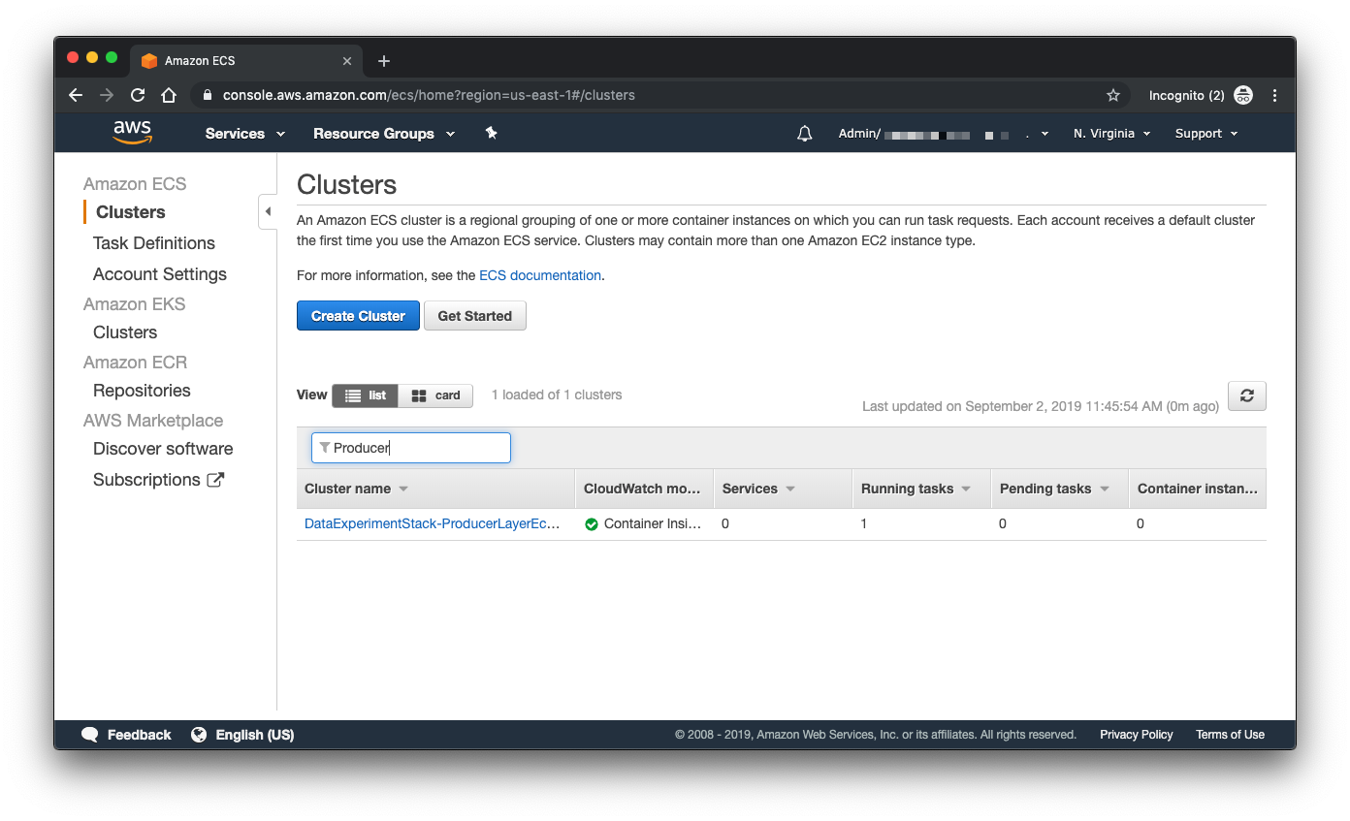Viewport: 1350px width, 821px height.
Task: Open the Chrome three-dot menu
Action: [1274, 95]
